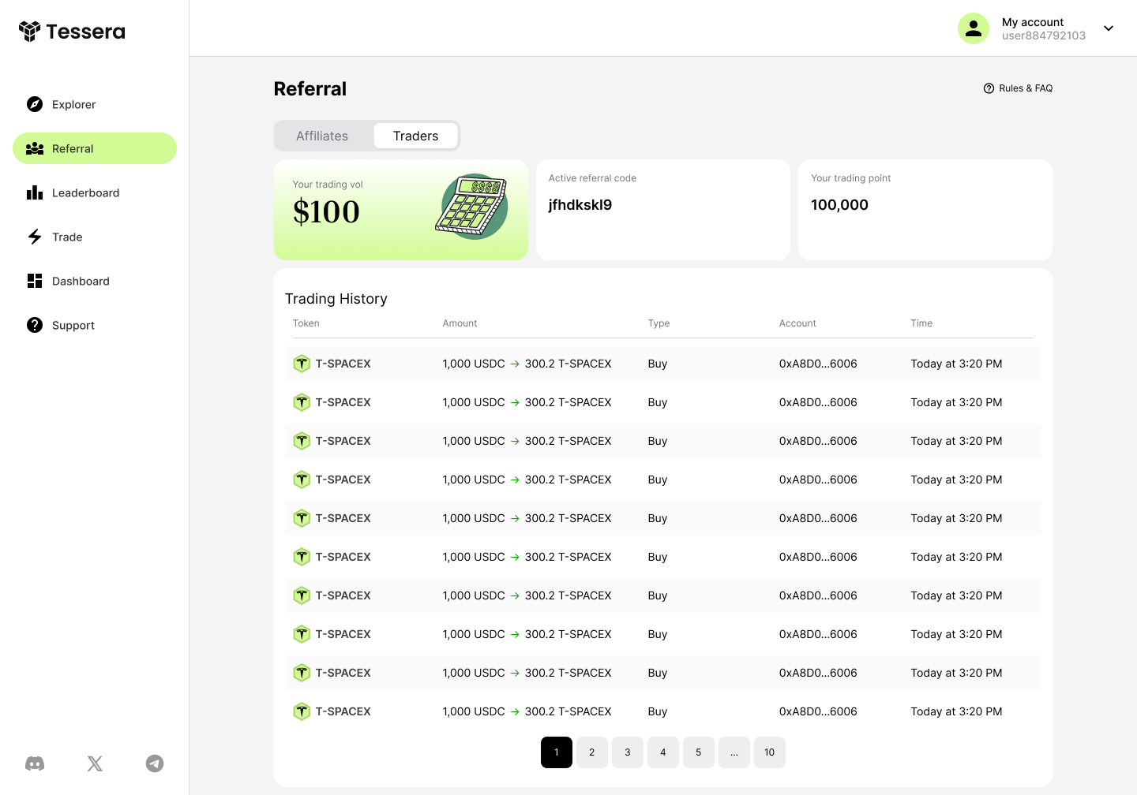Click the active referral code jfhdskl9
This screenshot has width=1137, height=795.
580,205
